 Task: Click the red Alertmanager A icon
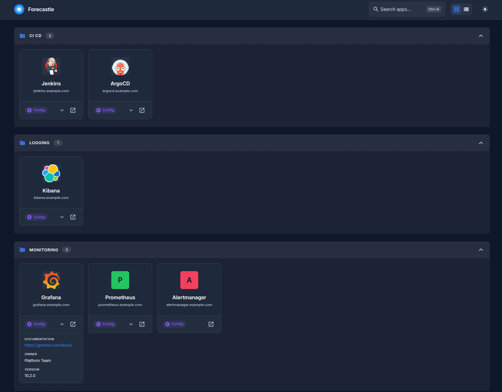(x=189, y=280)
